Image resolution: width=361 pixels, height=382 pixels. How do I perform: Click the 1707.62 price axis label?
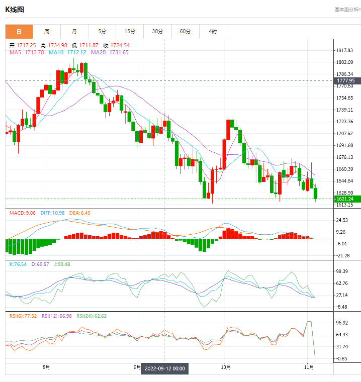[344, 134]
